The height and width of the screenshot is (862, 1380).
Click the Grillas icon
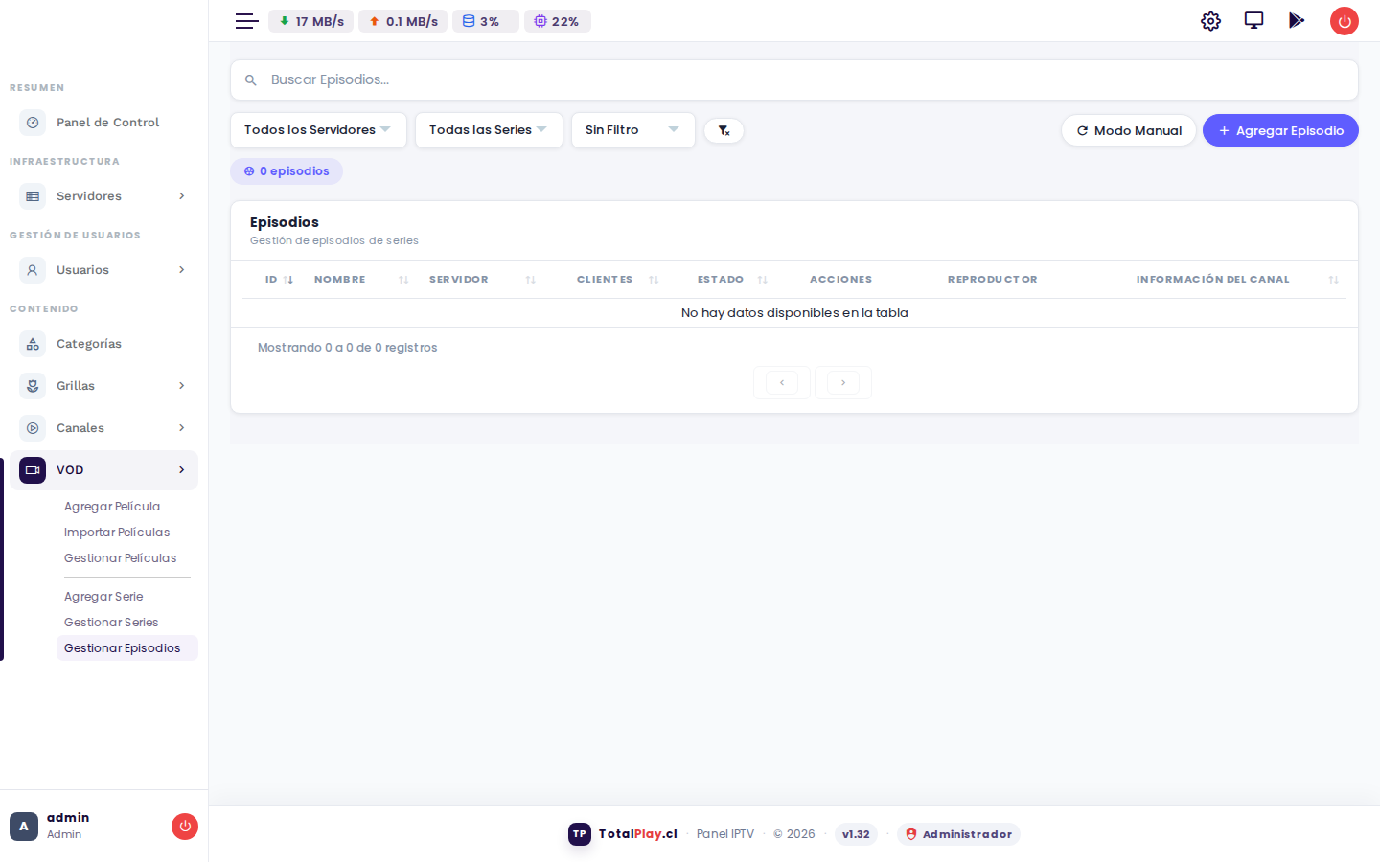tap(33, 386)
